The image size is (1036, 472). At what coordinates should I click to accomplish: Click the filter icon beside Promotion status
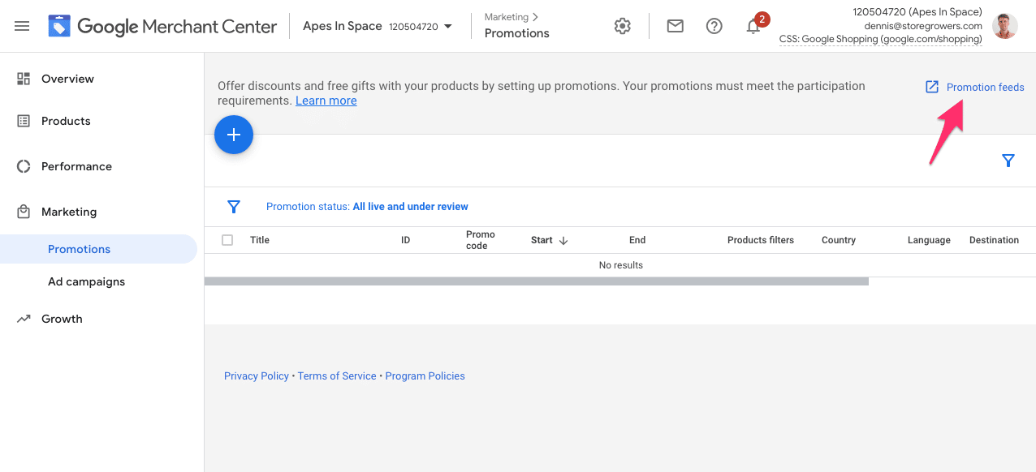(234, 207)
